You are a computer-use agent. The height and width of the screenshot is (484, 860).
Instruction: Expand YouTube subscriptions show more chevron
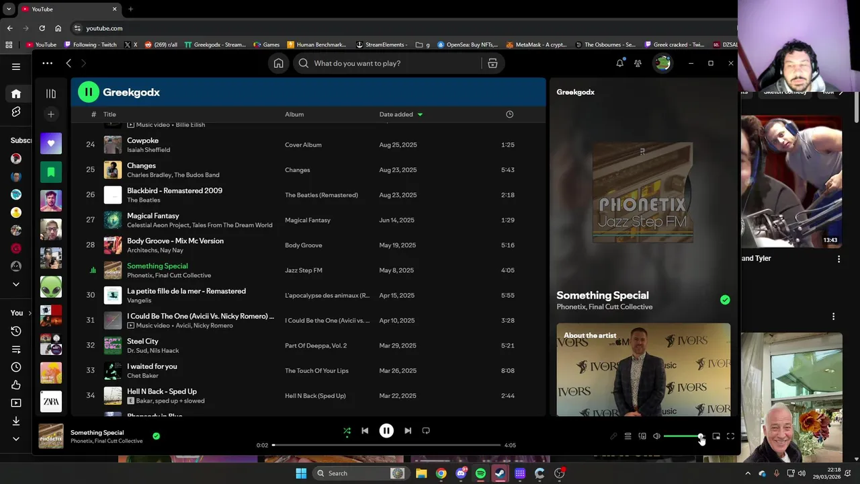click(16, 284)
